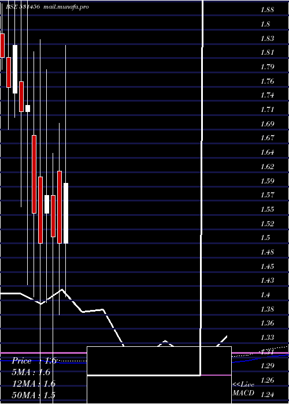Select the 1.29 price label
This screenshot has height=404, width=289.
coord(267,365)
